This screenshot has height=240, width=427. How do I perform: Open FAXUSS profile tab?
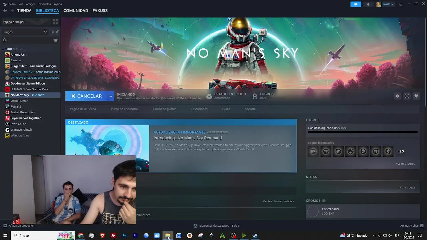pyautogui.click(x=100, y=11)
